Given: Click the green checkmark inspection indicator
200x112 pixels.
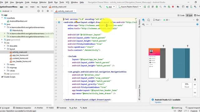Looking at the screenshot, I should [136, 19].
